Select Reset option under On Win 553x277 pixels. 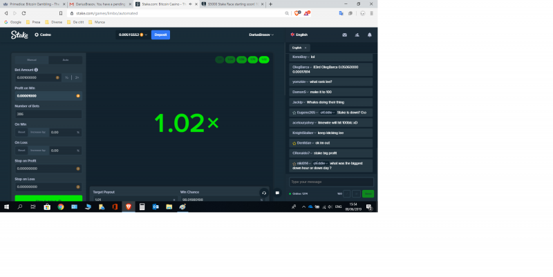[21, 132]
